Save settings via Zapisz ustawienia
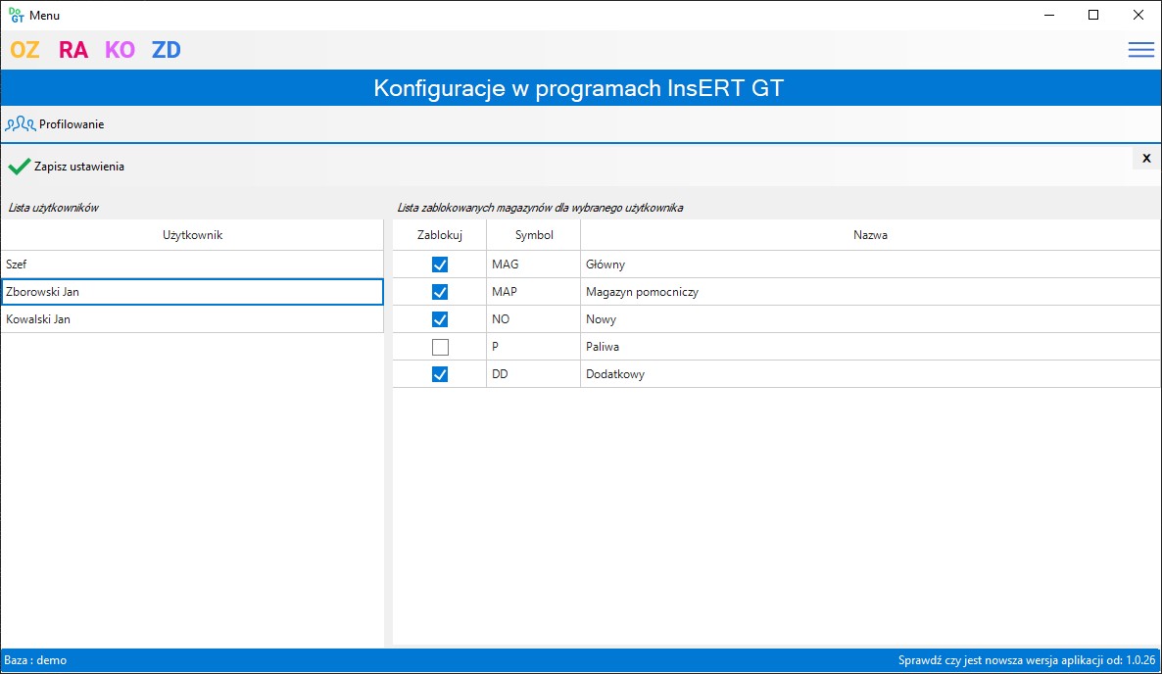The width and height of the screenshot is (1162, 674). pos(66,167)
